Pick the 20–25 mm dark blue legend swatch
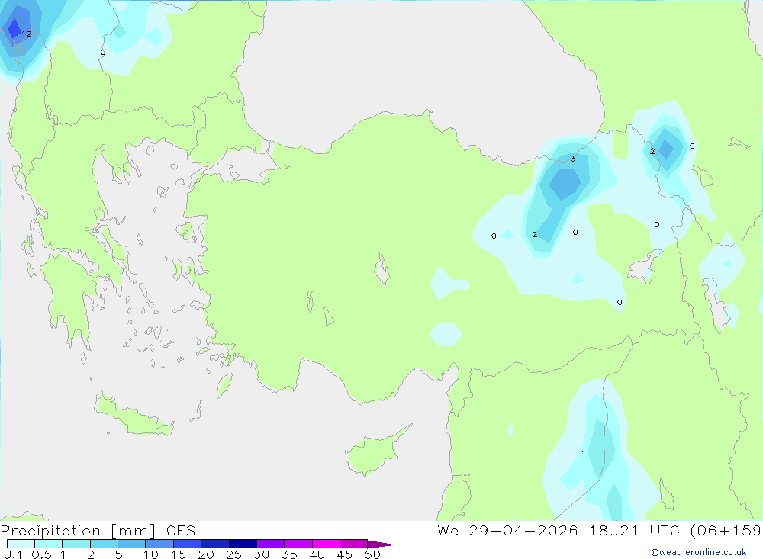 (215, 544)
